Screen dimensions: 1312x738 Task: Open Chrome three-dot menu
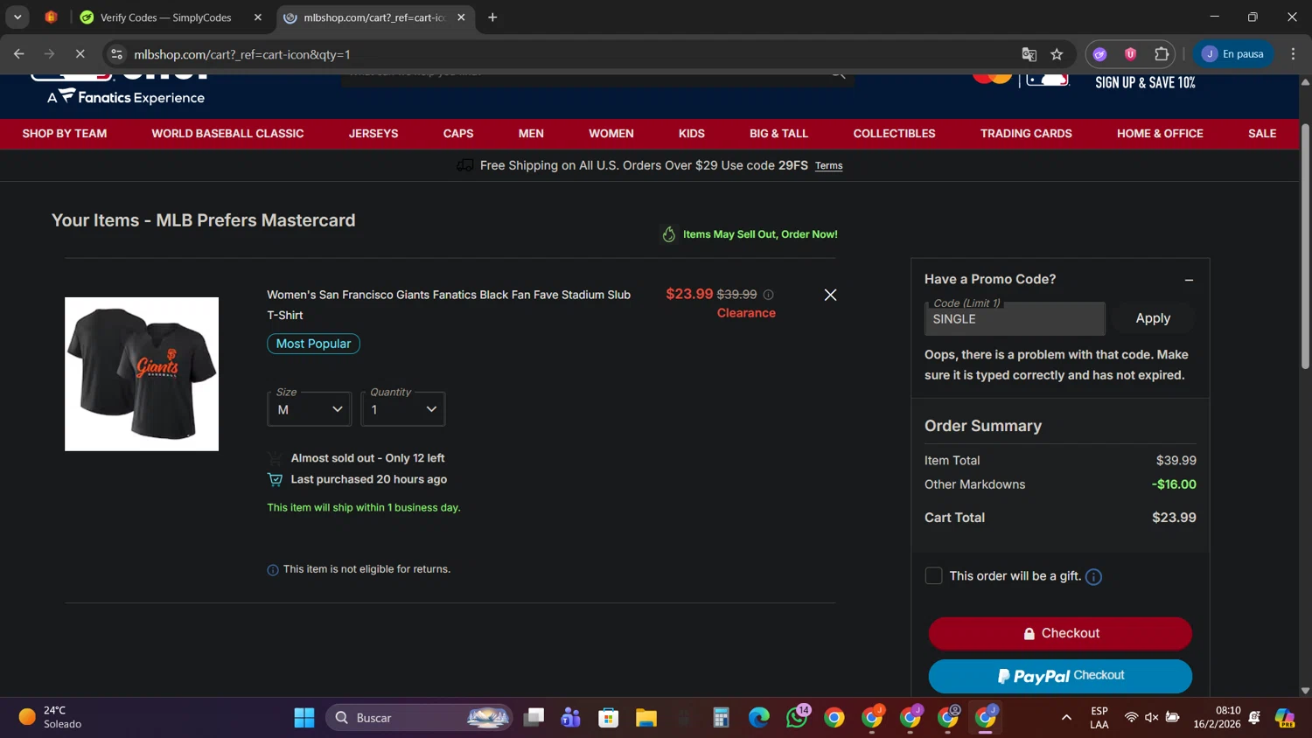point(1293,54)
